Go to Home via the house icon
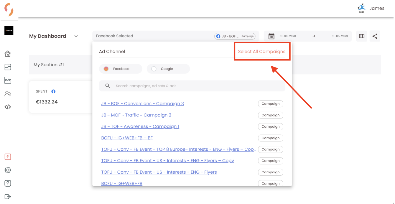 pyautogui.click(x=8, y=54)
